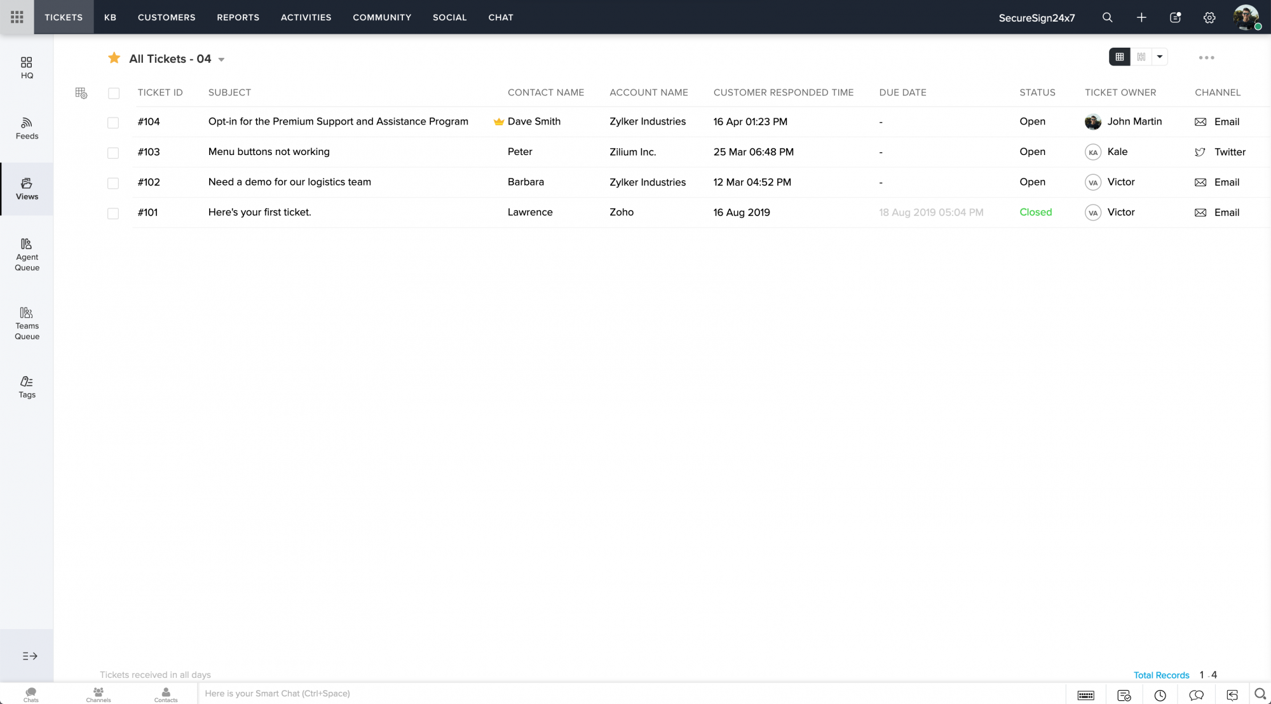Open ticket 'Menu buttons not working'
Screen dimensions: 1271x704
269,152
